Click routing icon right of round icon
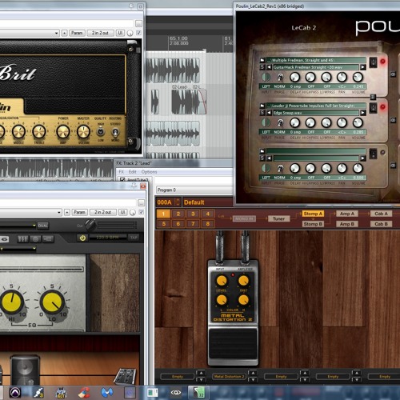Viewport: 400px width, 400px height. pos(48,238)
